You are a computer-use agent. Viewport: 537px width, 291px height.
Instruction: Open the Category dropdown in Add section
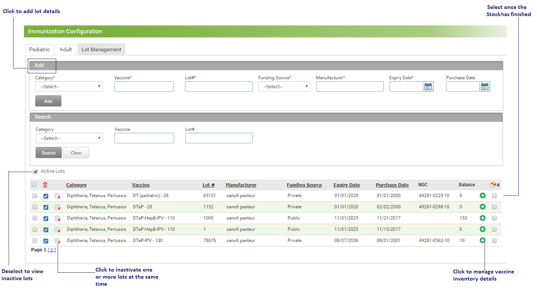coord(69,86)
